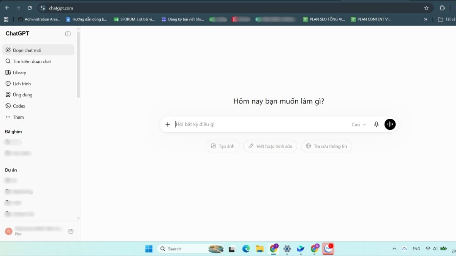
Task: Click the Tạo ảnh suggestion button
Action: [x=223, y=146]
